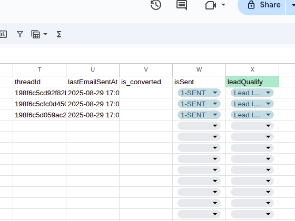The width and height of the screenshot is (295, 221).
Task: Expand the filter views dropdown arrow
Action: (45, 34)
